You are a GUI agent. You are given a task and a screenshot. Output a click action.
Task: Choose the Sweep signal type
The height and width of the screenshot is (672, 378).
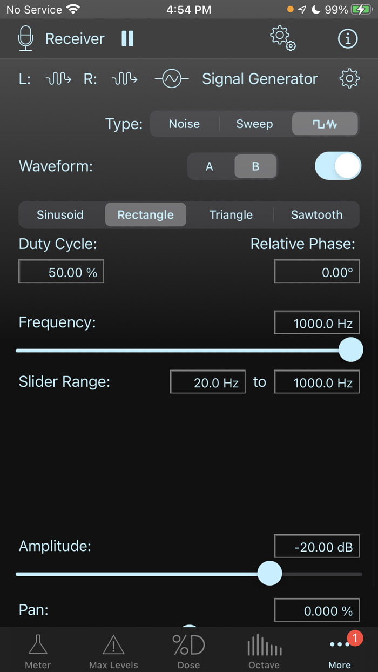coord(254,124)
